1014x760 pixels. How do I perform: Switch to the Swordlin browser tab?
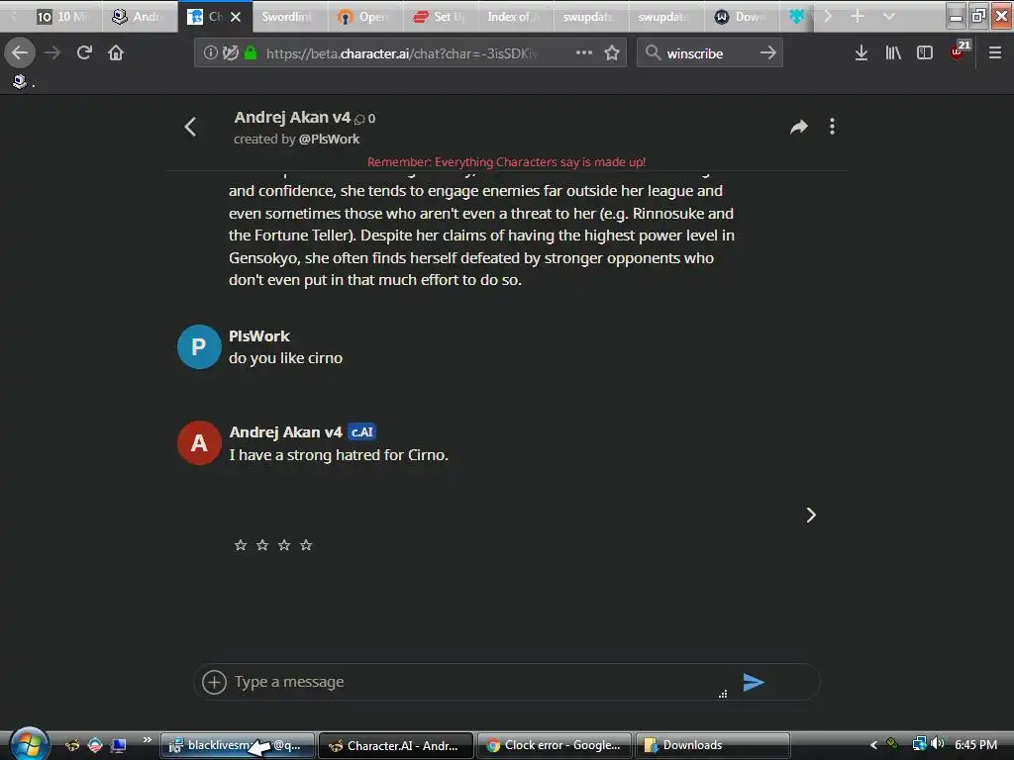click(288, 17)
